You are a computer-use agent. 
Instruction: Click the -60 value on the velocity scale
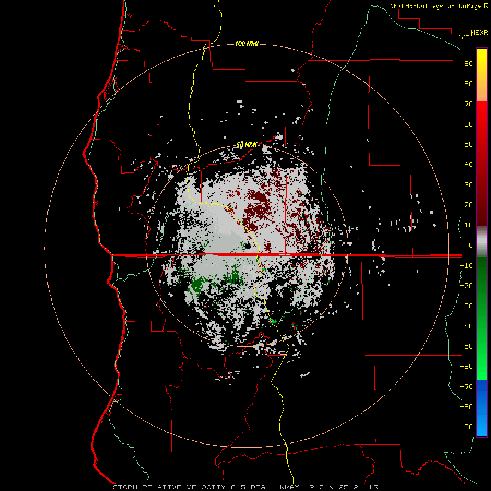pyautogui.click(x=466, y=367)
